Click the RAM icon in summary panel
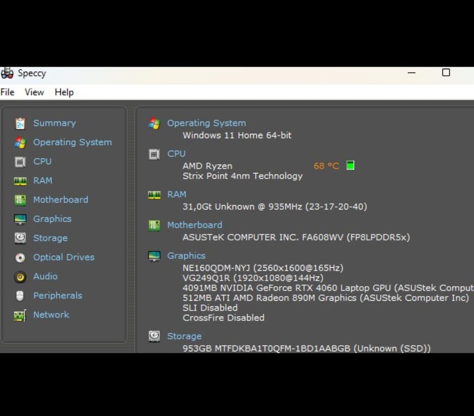Image resolution: width=474 pixels, height=416 pixels. pyautogui.click(x=154, y=195)
